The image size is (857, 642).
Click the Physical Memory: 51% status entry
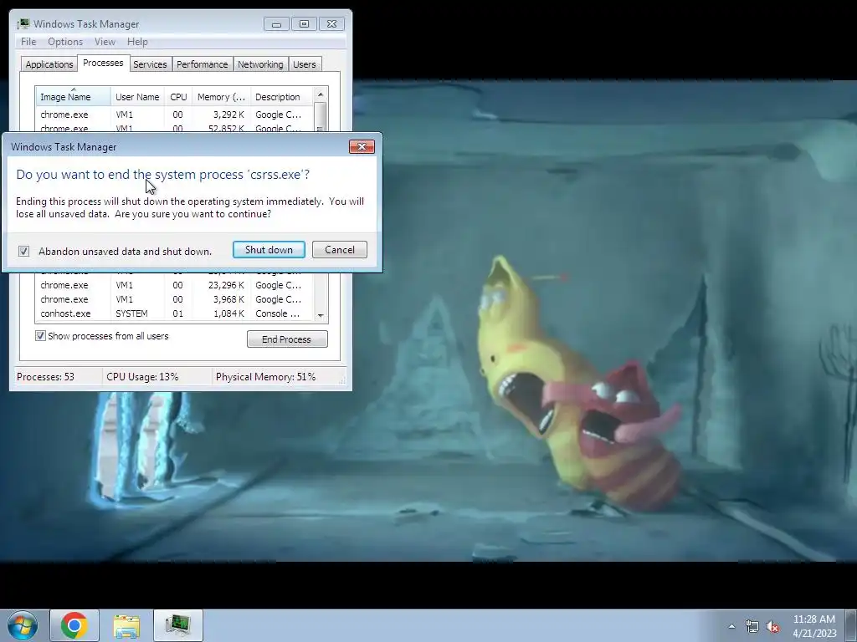pos(265,377)
